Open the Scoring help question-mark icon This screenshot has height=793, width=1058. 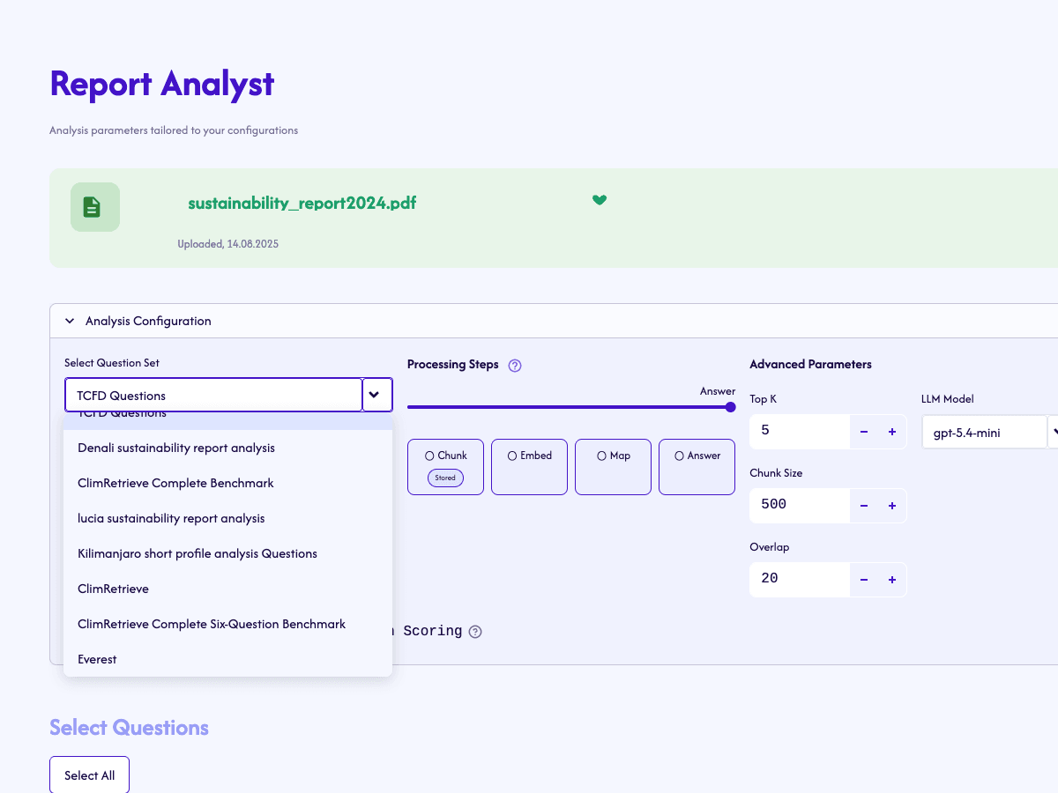475,632
